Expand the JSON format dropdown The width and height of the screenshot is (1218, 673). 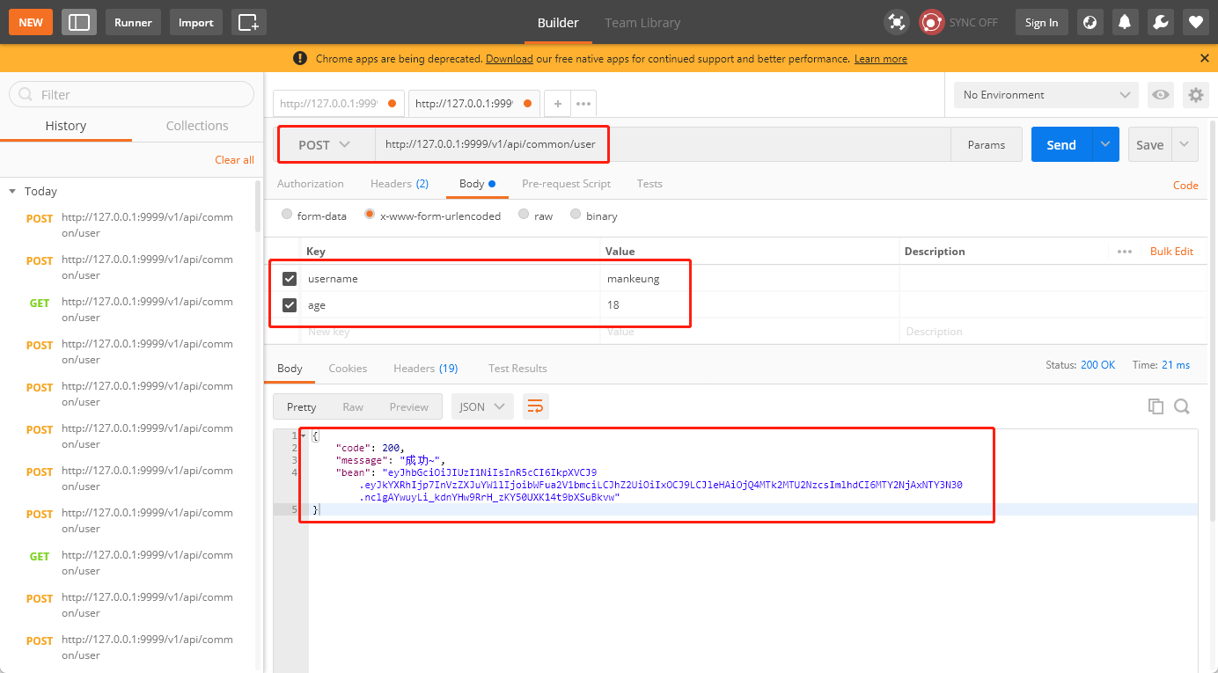(482, 406)
